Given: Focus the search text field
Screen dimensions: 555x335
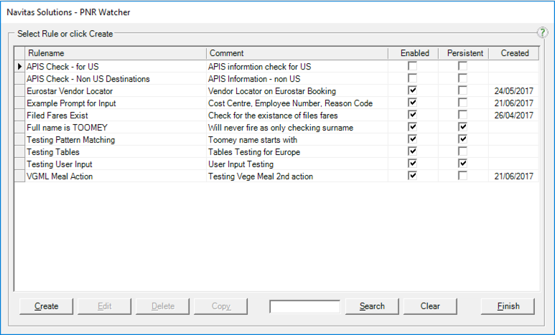Looking at the screenshot, I should point(304,307).
